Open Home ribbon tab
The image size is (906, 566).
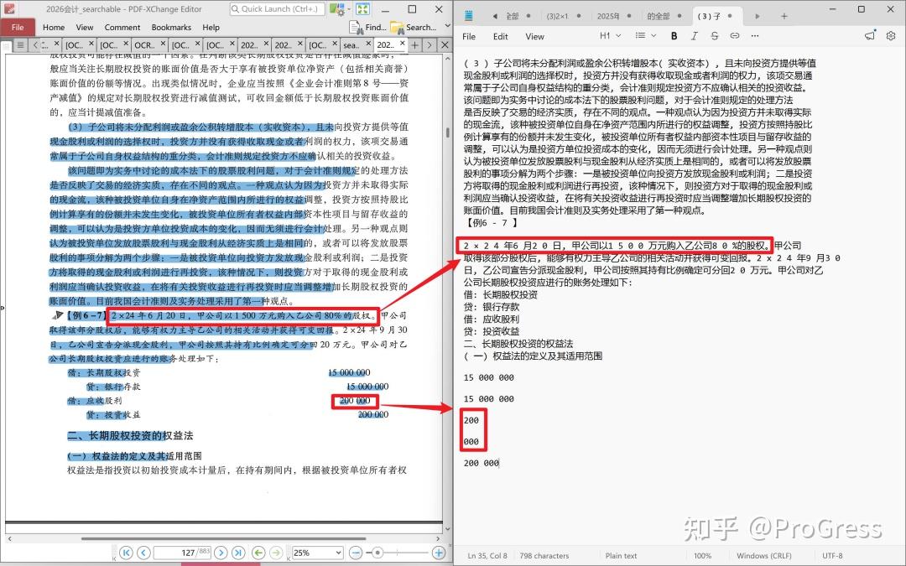pos(54,27)
